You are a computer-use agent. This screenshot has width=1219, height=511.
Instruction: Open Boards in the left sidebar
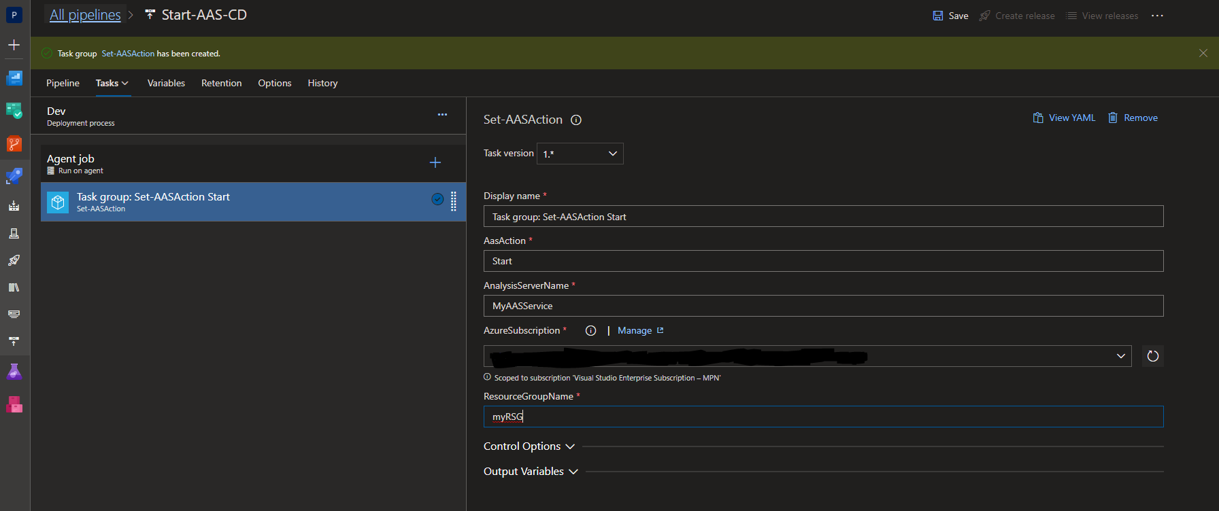(x=14, y=111)
